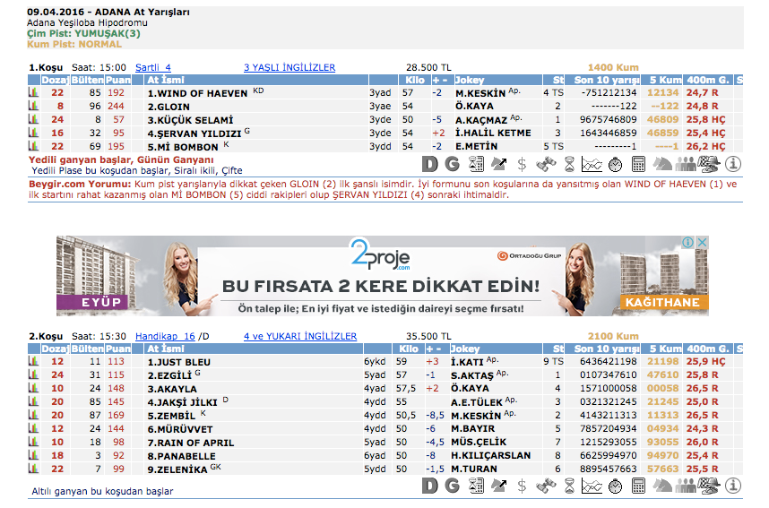Open the Handikap 16 link

pyautogui.click(x=165, y=336)
